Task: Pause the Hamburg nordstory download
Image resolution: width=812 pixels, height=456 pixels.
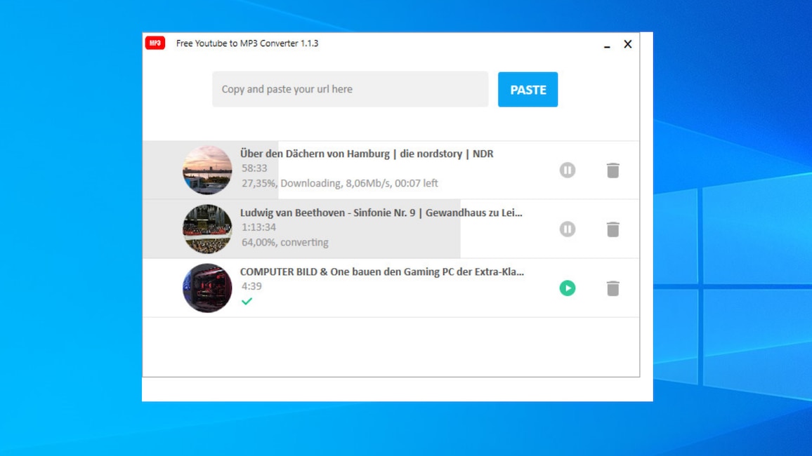Action: pos(568,170)
